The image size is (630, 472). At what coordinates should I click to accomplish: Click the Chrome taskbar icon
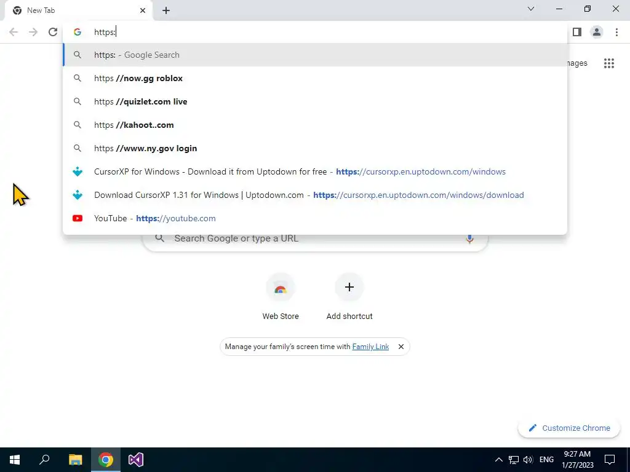(106, 460)
